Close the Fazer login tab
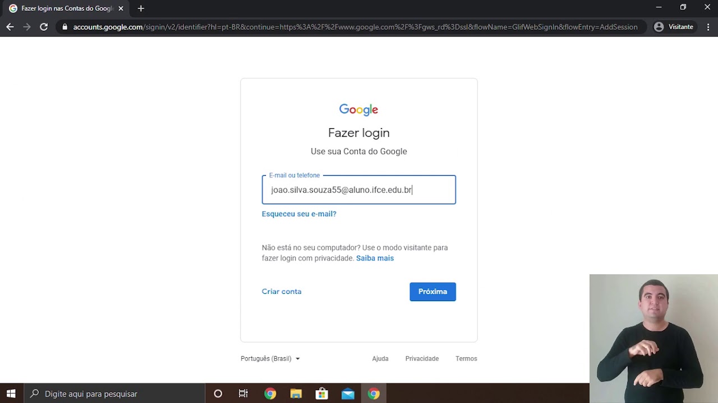 click(x=121, y=8)
